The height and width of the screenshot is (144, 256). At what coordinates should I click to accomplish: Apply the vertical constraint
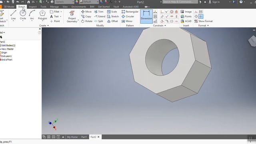click(x=176, y=16)
